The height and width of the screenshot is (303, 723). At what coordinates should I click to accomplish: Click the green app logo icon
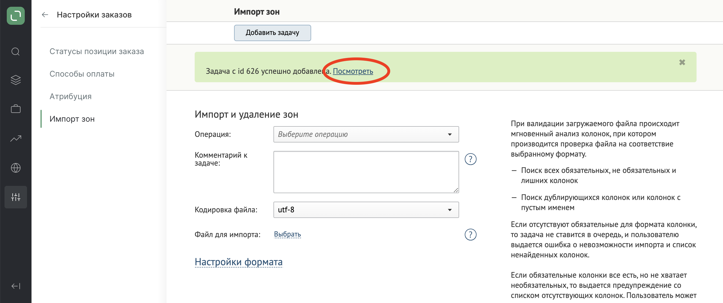[x=16, y=16]
